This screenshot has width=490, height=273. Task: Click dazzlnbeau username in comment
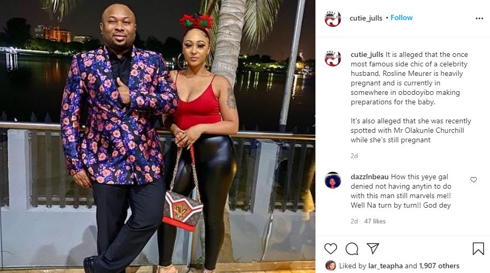(x=370, y=177)
